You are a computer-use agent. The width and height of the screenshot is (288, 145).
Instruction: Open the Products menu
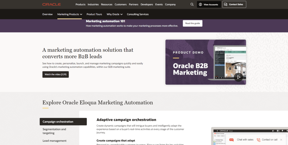(80, 4)
